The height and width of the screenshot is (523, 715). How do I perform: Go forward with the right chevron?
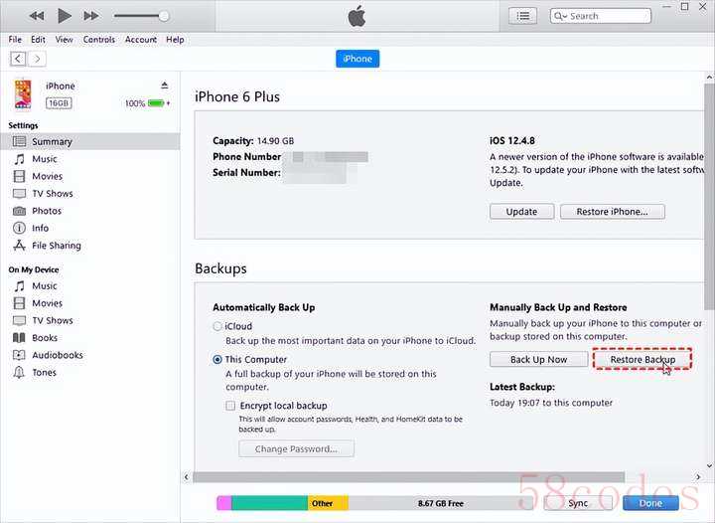coord(38,59)
